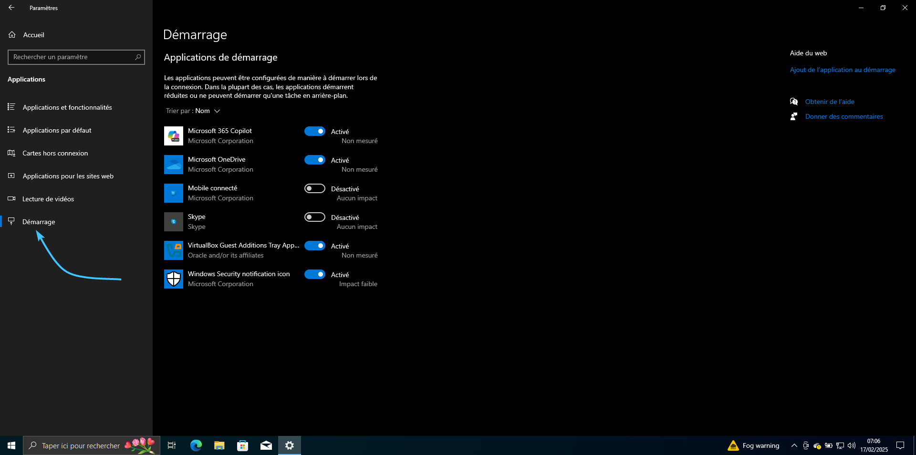Screen dimensions: 916x455
Task: Click the Microsoft OneDrive name text
Action: point(217,159)
